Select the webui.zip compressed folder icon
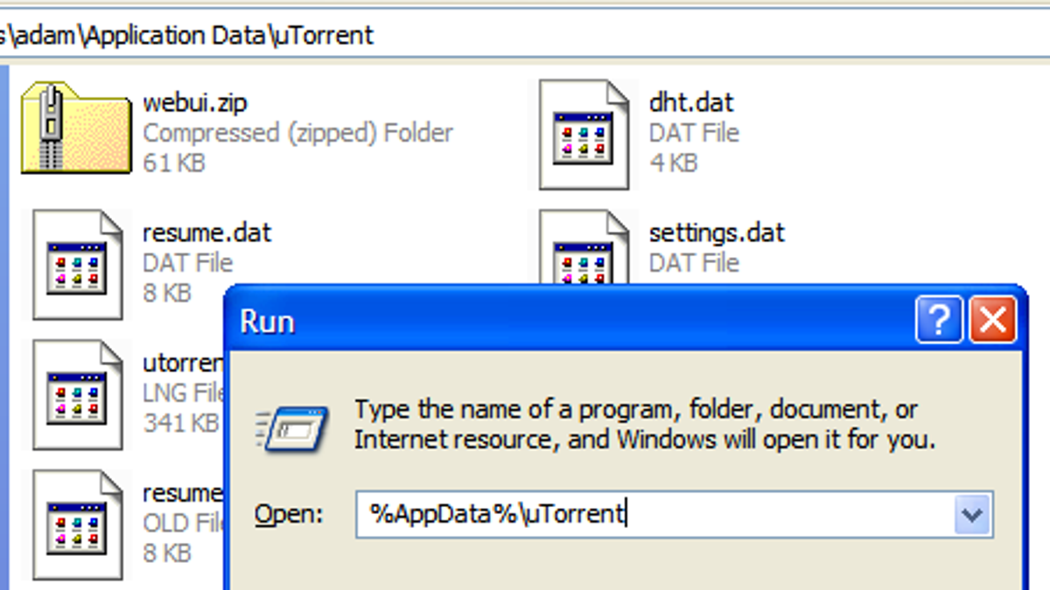 pos(74,128)
